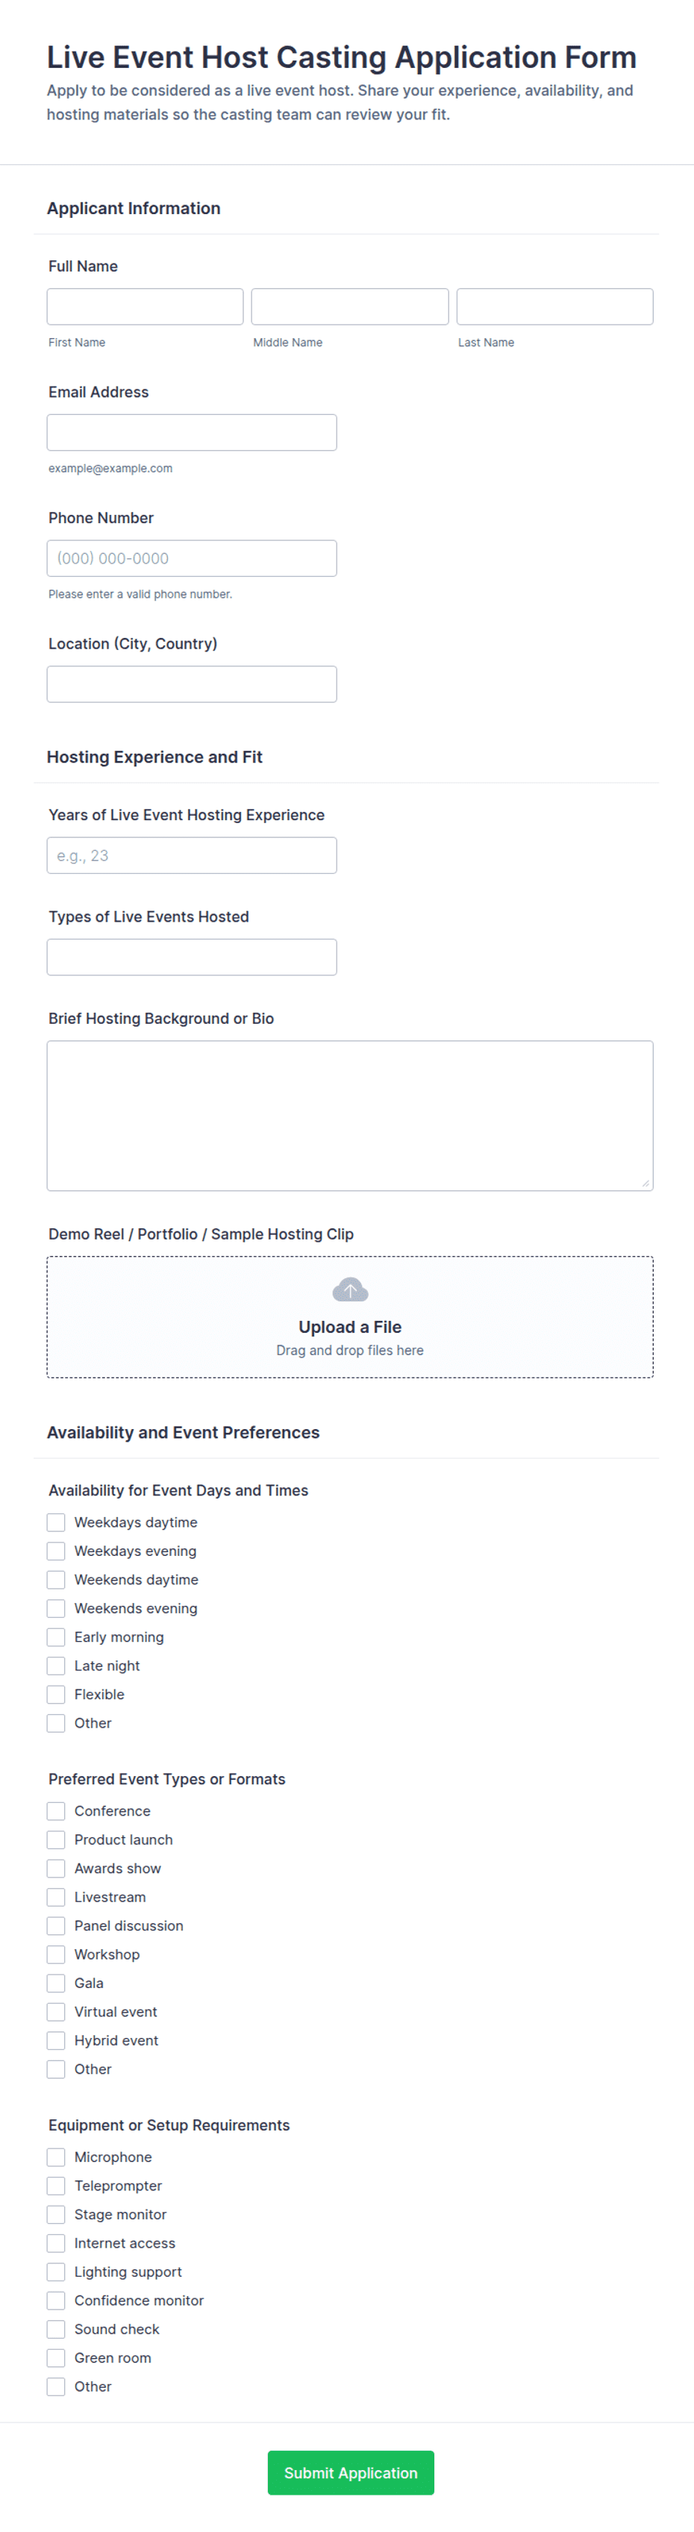Focus the Location (City, Country) field
Screen dimensions: 694x2532
(x=192, y=684)
